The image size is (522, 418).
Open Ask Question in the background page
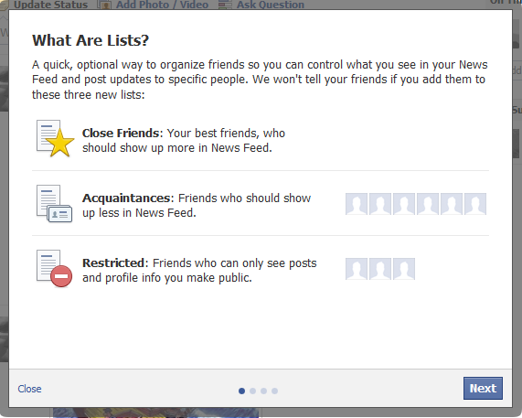[x=271, y=5]
